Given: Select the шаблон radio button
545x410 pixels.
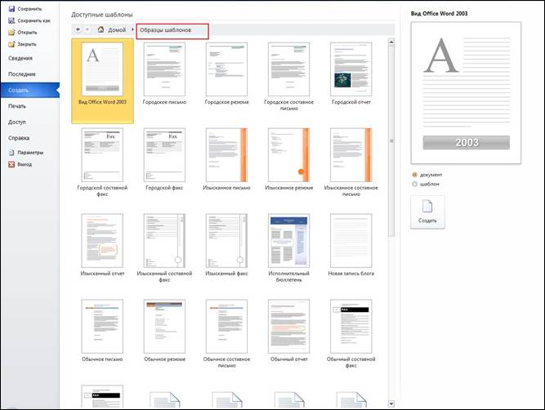Looking at the screenshot, I should pyautogui.click(x=414, y=184).
